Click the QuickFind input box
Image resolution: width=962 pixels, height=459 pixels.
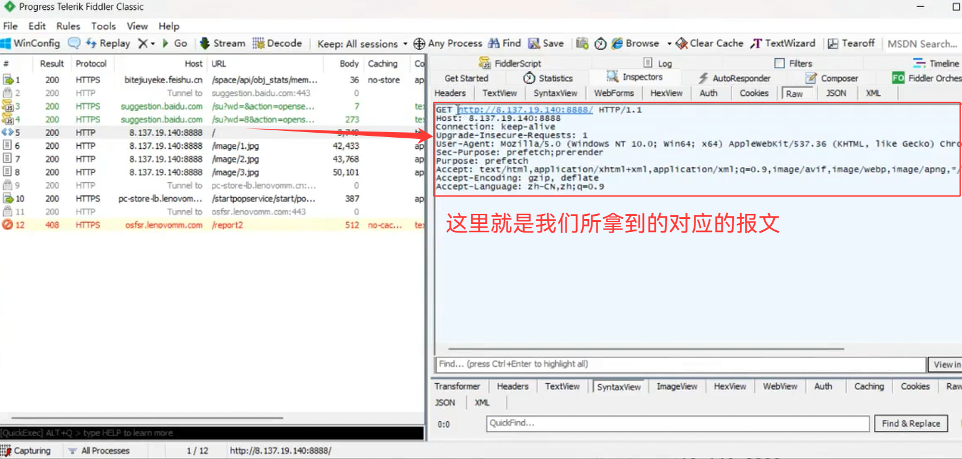click(677, 424)
